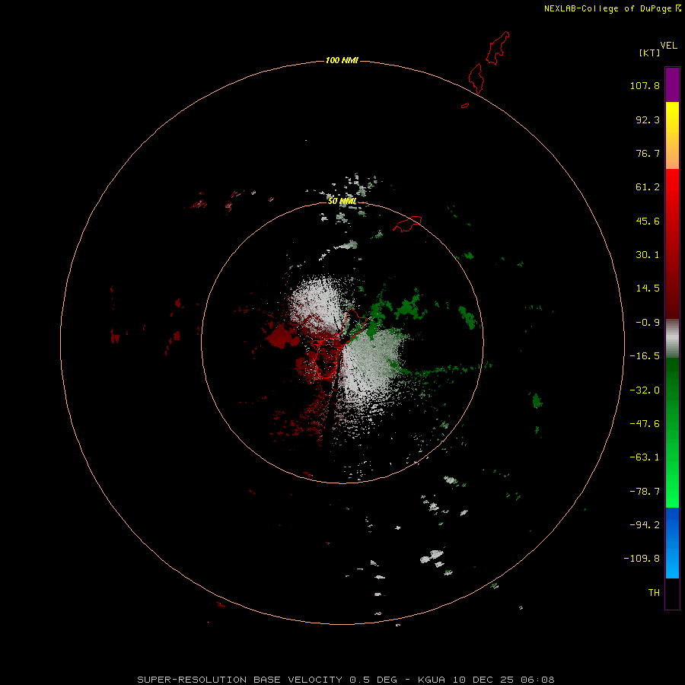The image size is (685, 685).
Task: Click the '50 NMI' range ring label
Action: click(x=342, y=201)
